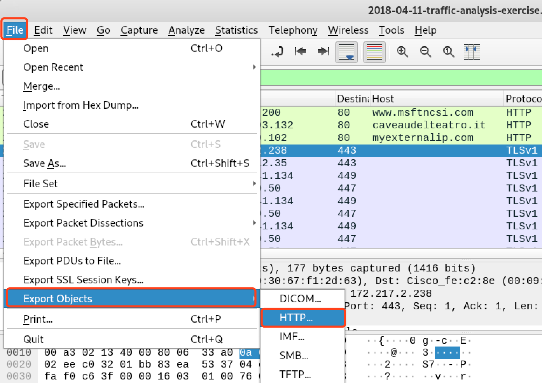The height and width of the screenshot is (383, 542).
Task: Click the Protocol column header
Action: [x=523, y=99]
